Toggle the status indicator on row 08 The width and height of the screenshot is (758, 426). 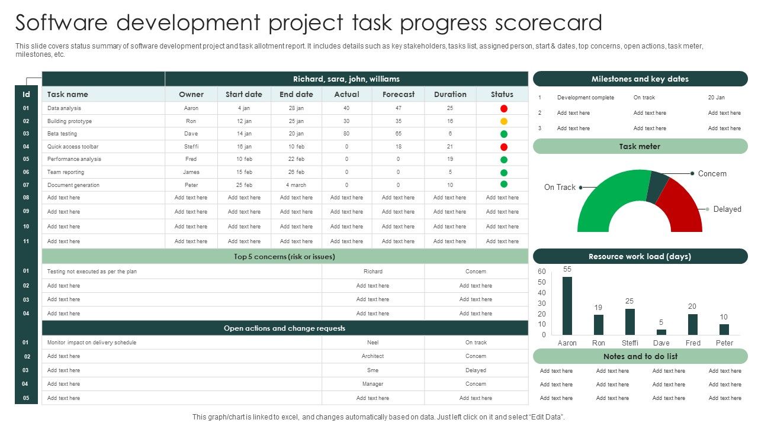click(x=502, y=197)
